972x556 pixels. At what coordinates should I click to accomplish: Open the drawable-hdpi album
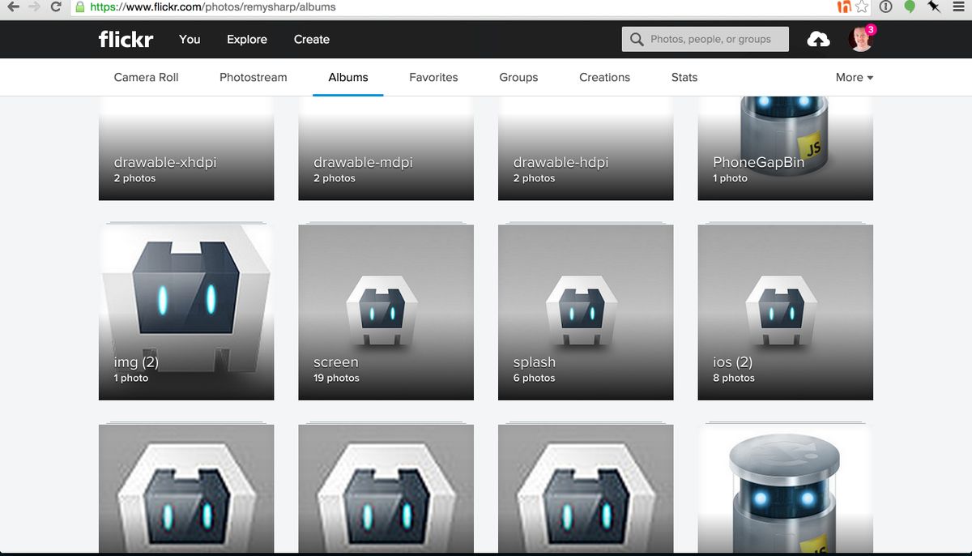pyautogui.click(x=586, y=148)
